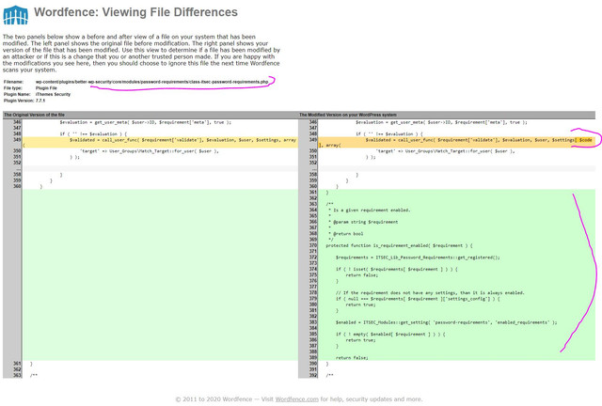This screenshot has width=602, height=406.
Task: Click line number 363 in original panel
Action: (x=17, y=375)
